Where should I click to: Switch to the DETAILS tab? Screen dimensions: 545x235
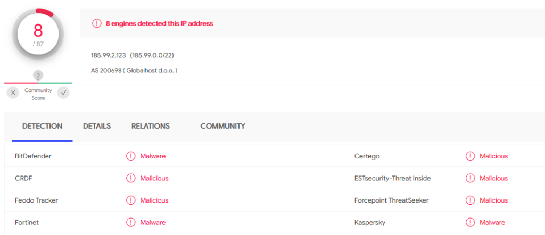(97, 127)
